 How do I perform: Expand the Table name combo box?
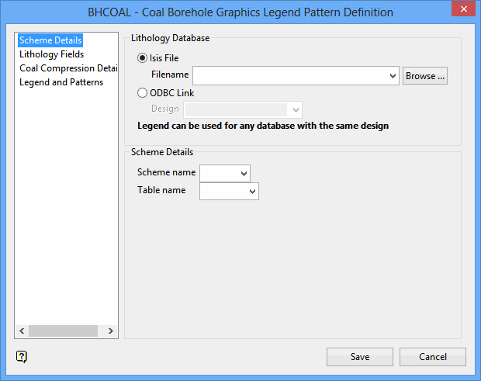coord(252,192)
